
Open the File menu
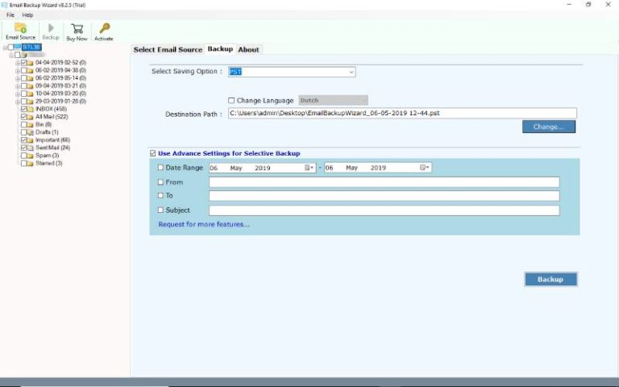(x=10, y=15)
